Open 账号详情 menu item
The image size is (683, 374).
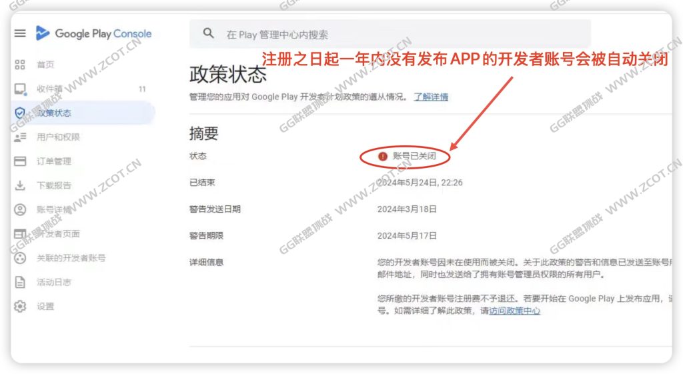(54, 210)
